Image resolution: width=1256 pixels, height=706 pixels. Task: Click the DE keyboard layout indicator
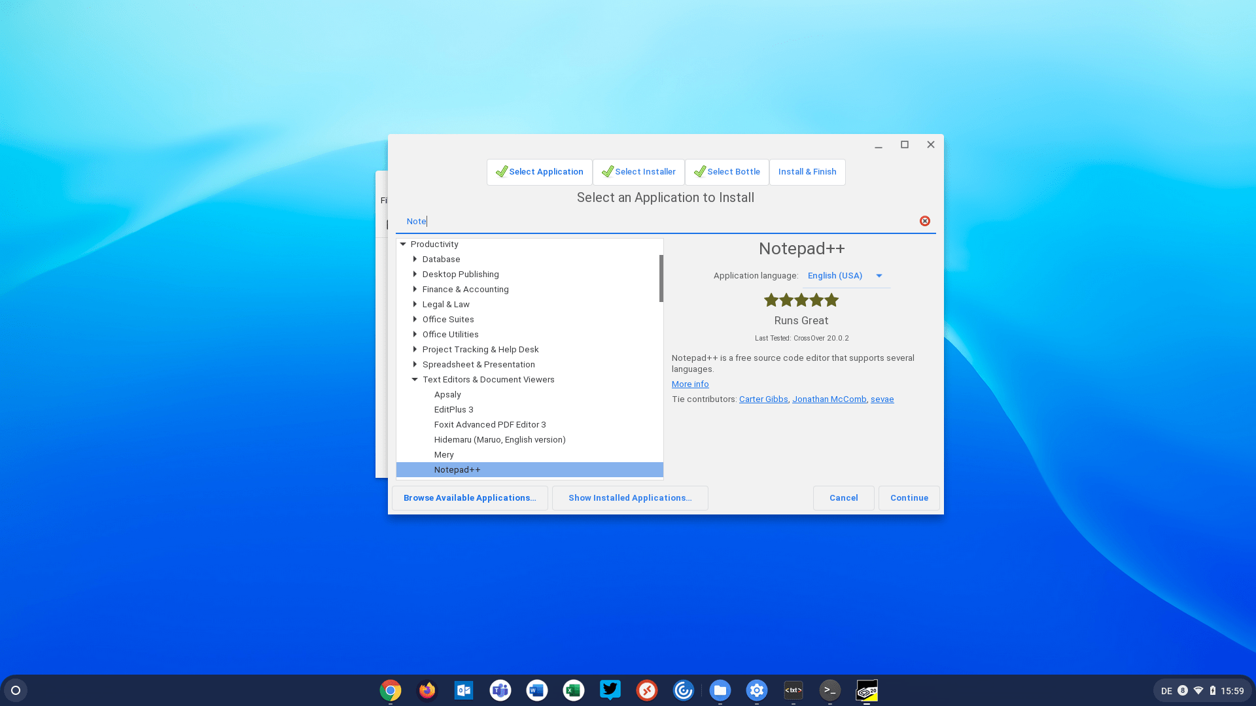pos(1166,691)
